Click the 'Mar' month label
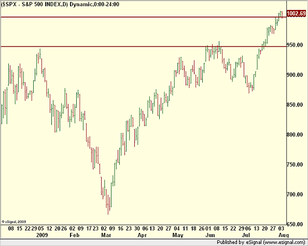 (106, 235)
